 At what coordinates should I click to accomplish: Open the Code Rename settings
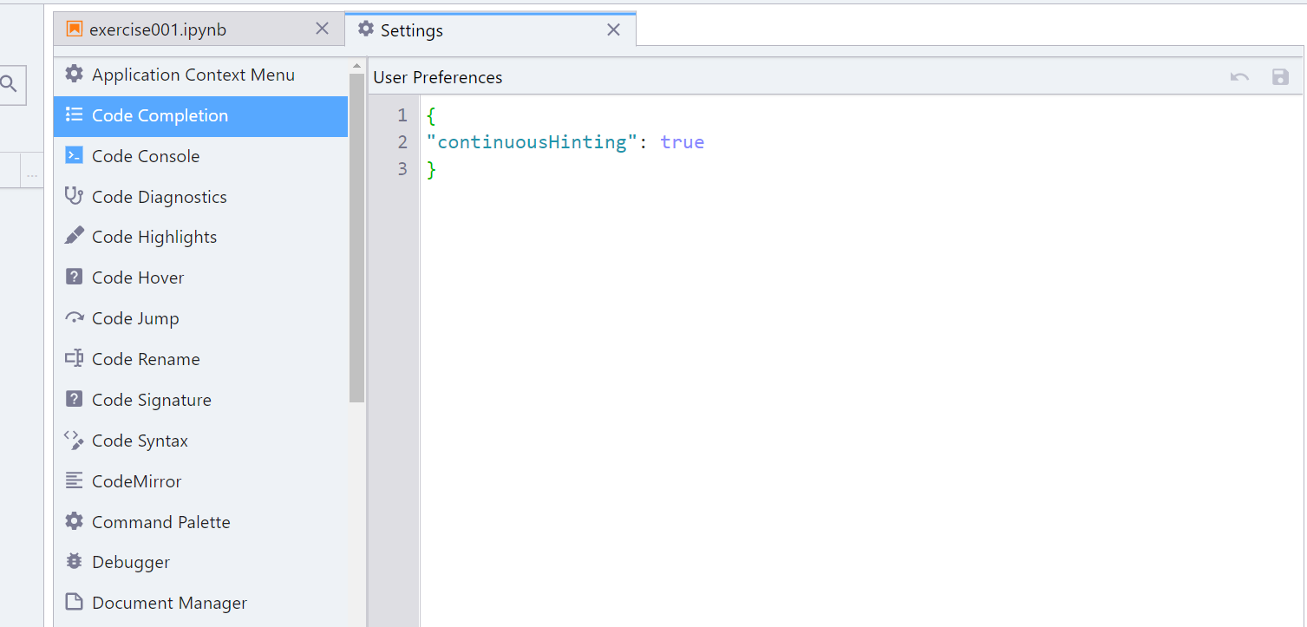click(x=145, y=358)
